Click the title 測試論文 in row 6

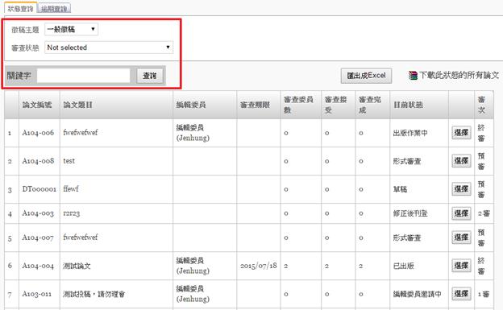pyautogui.click(x=77, y=266)
